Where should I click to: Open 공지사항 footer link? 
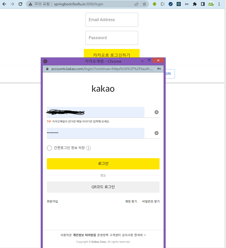128,235
